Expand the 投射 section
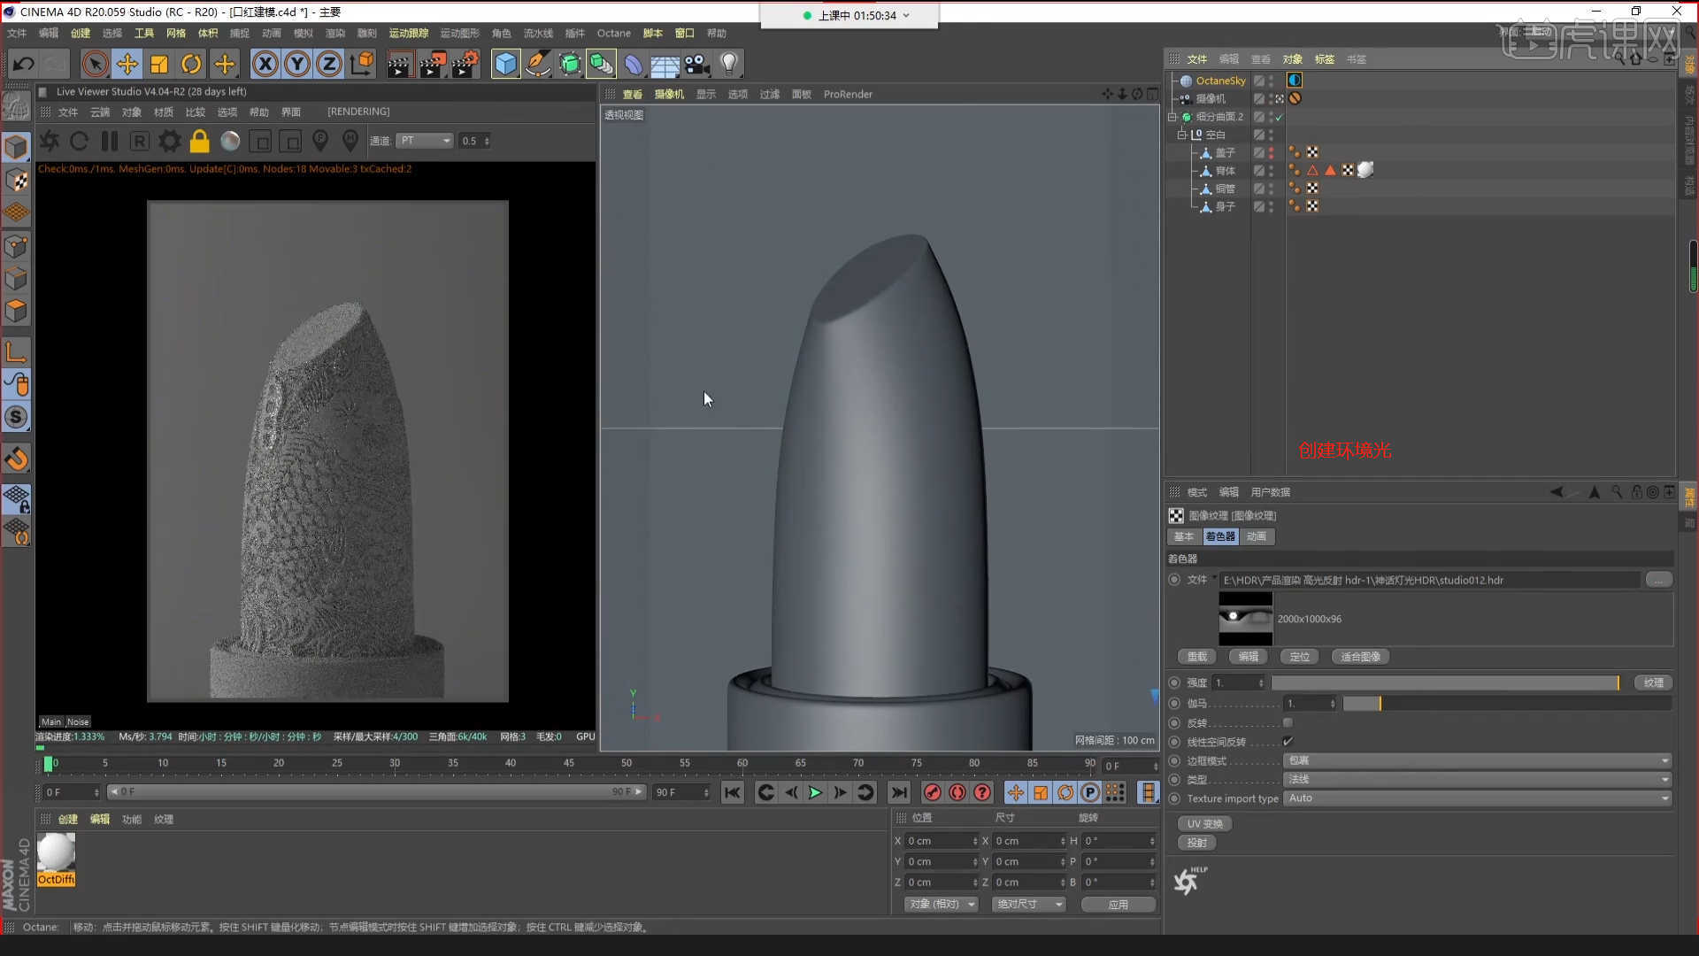 point(1197,843)
